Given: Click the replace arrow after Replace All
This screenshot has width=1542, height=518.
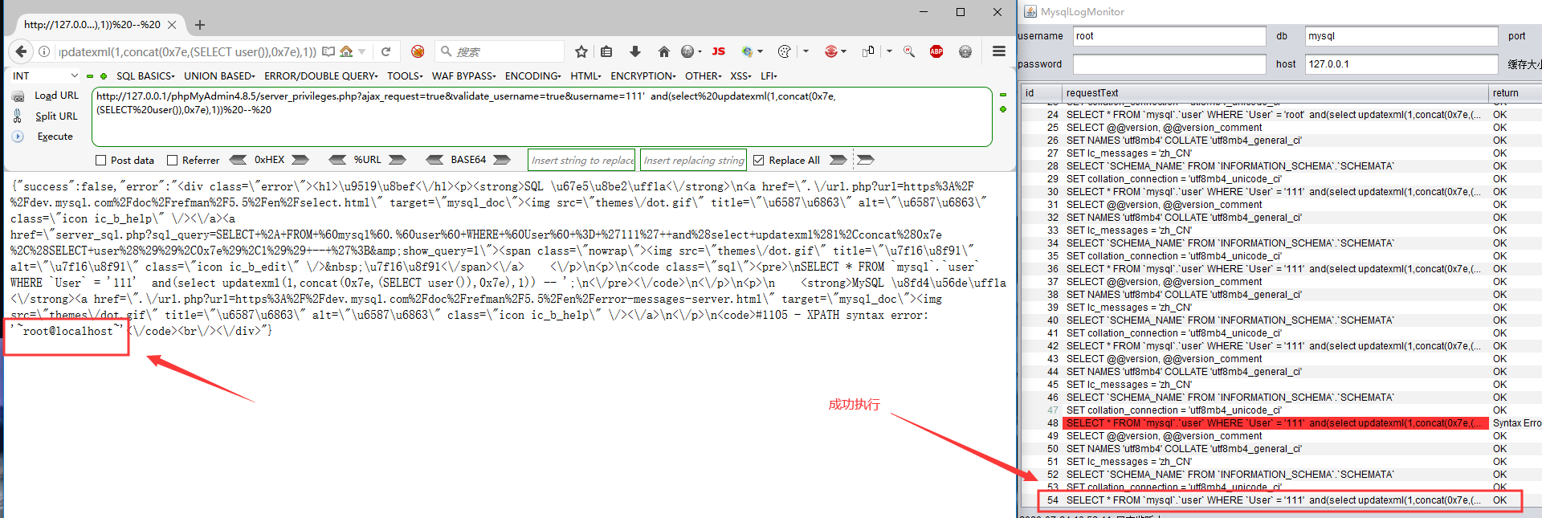Looking at the screenshot, I should click(x=838, y=160).
